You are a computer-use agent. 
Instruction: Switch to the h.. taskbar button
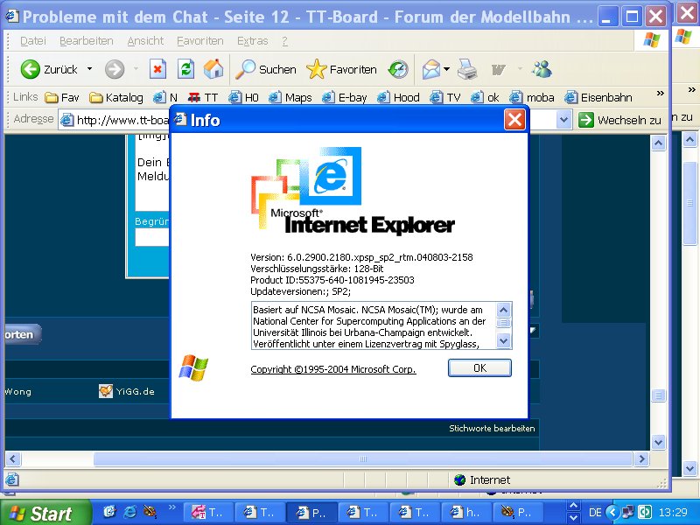tap(465, 513)
